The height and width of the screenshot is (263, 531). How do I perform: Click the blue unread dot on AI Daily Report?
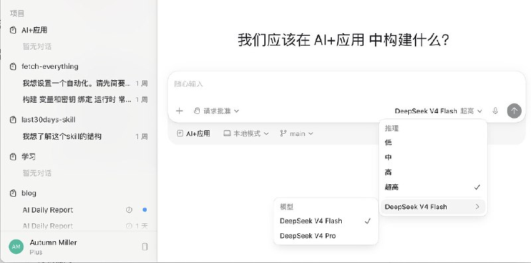coord(145,210)
